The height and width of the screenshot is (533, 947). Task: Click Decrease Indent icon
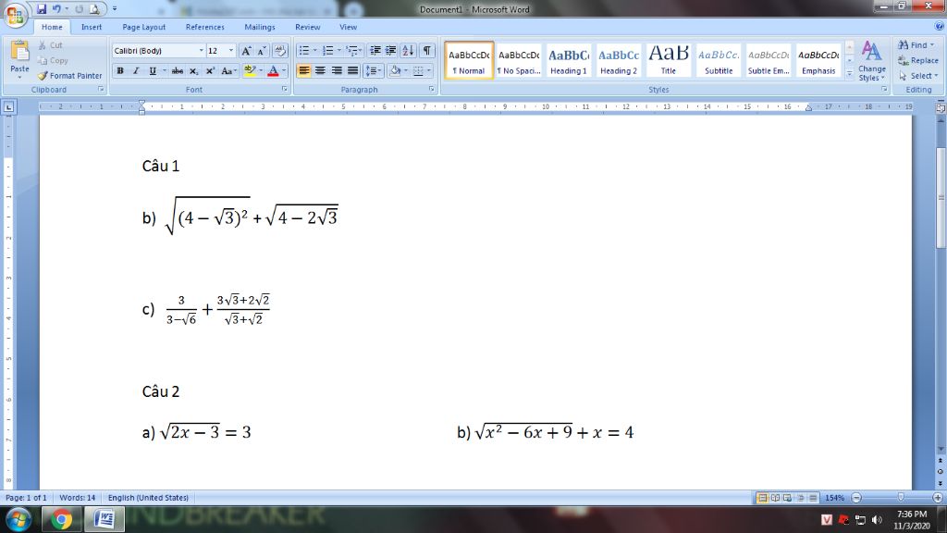[x=375, y=51]
